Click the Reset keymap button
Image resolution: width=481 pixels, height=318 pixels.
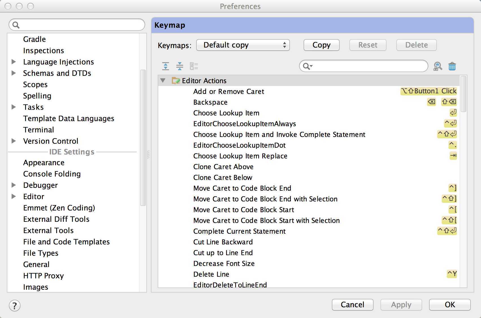tap(368, 45)
